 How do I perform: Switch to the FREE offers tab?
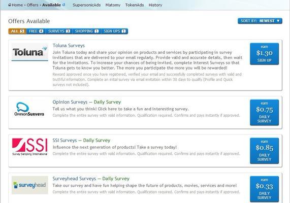(36, 31)
